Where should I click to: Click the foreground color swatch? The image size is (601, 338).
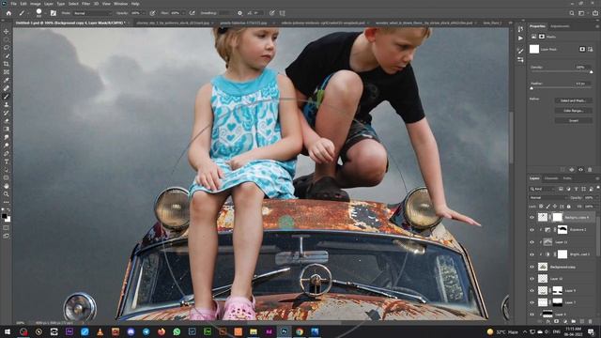4,216
